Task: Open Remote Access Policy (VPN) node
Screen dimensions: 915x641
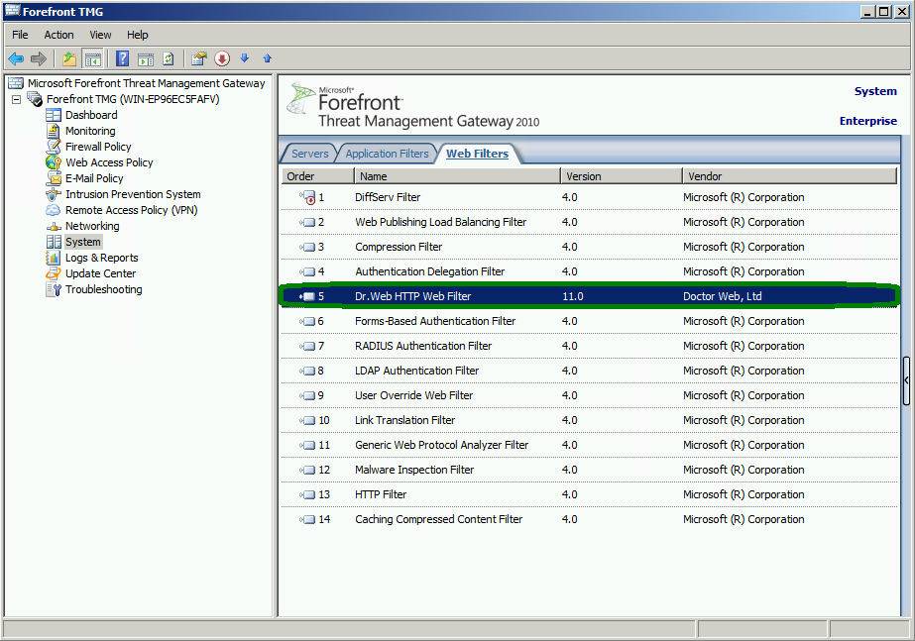Action: [131, 210]
